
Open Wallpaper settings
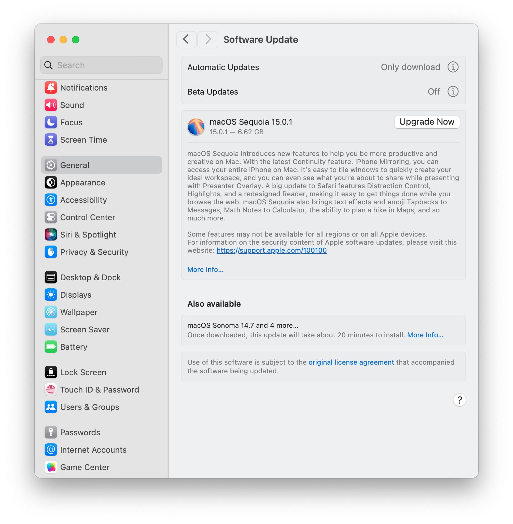point(79,312)
